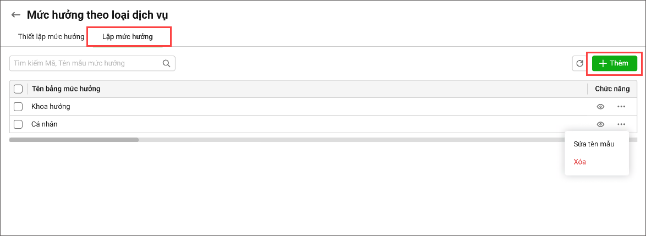Image resolution: width=646 pixels, height=236 pixels.
Task: View the Khoa hưởng row details
Action: pos(600,107)
